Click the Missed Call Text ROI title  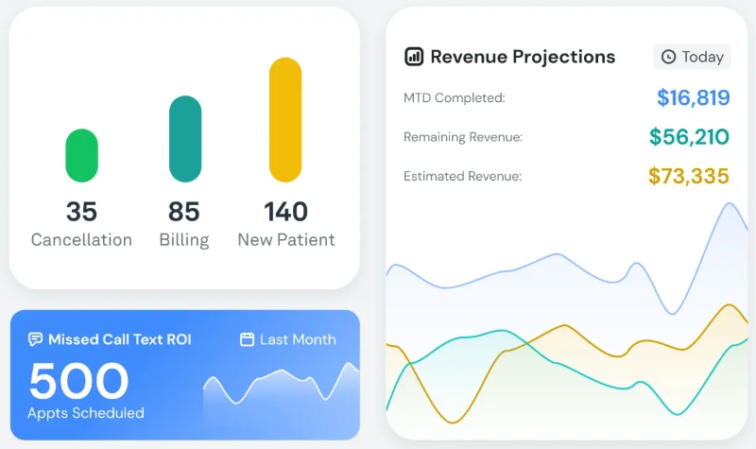119,339
